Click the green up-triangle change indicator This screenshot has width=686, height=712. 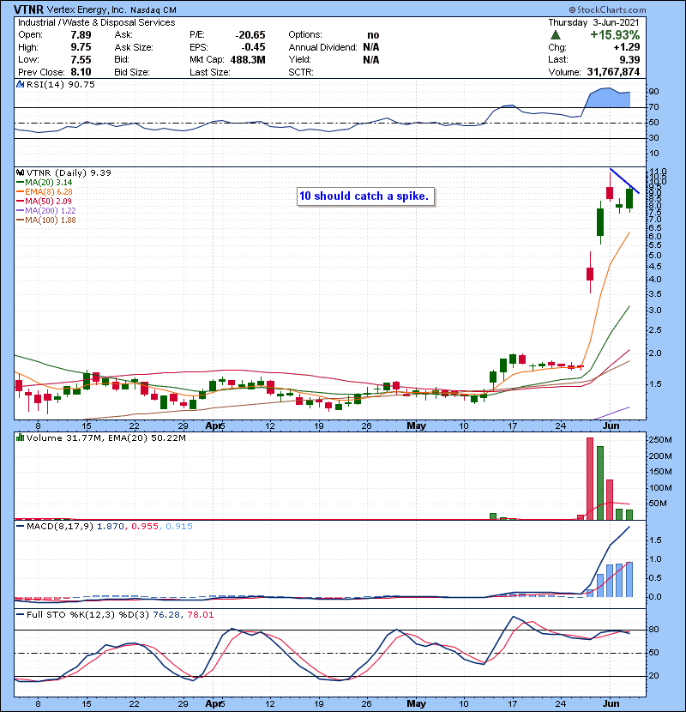click(x=556, y=35)
